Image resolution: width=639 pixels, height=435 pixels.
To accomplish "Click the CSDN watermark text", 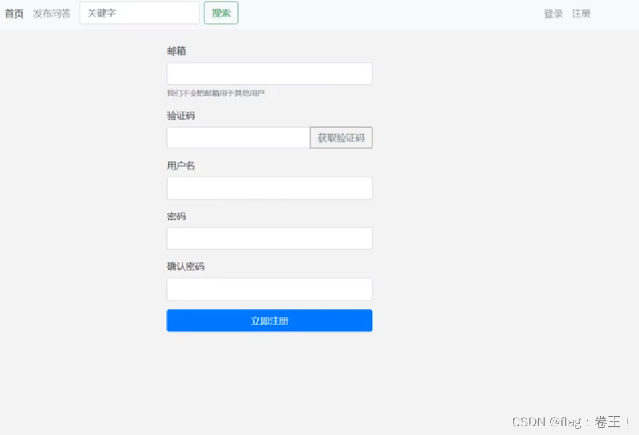I will pyautogui.click(x=571, y=421).
